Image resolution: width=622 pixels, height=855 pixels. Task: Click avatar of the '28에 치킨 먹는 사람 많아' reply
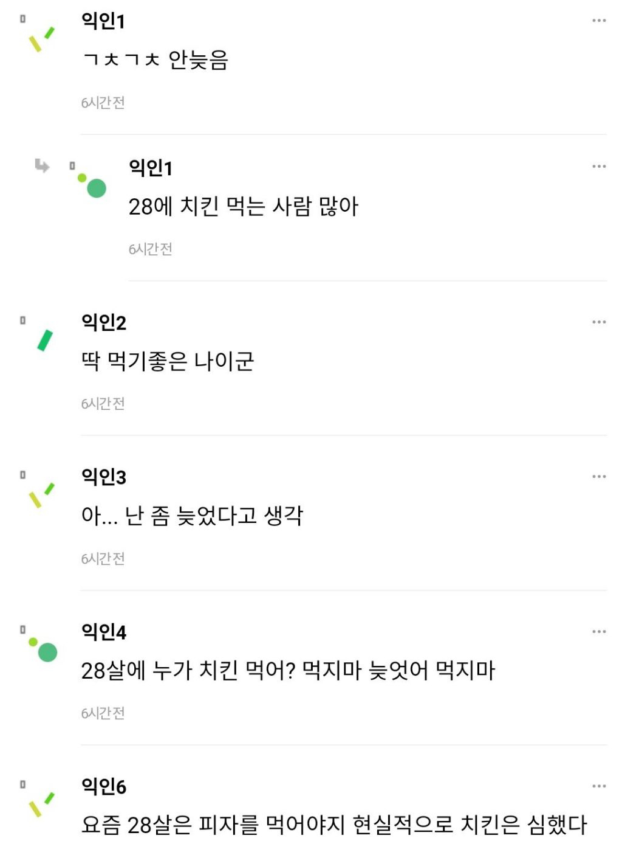coord(93,185)
